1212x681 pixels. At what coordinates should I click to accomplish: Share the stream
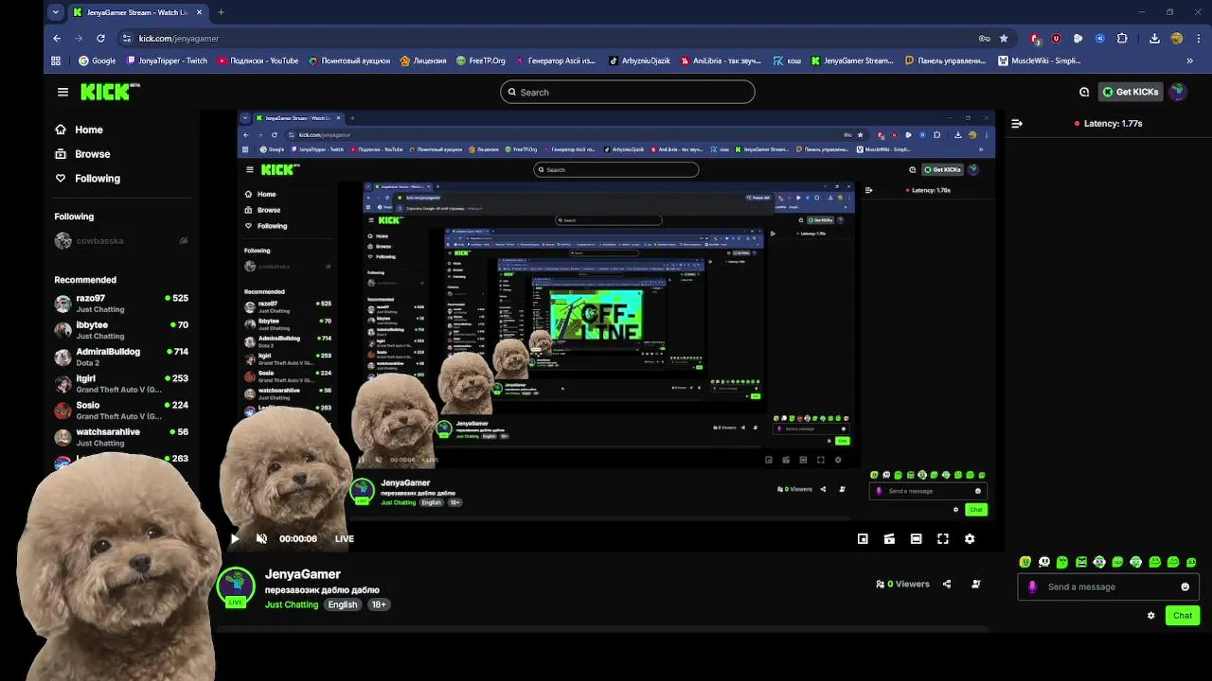click(x=947, y=584)
